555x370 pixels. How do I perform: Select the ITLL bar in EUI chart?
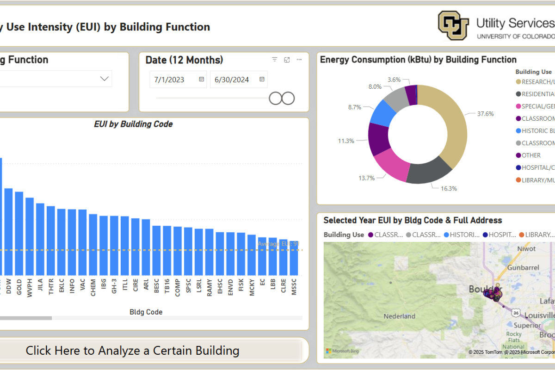(125, 246)
